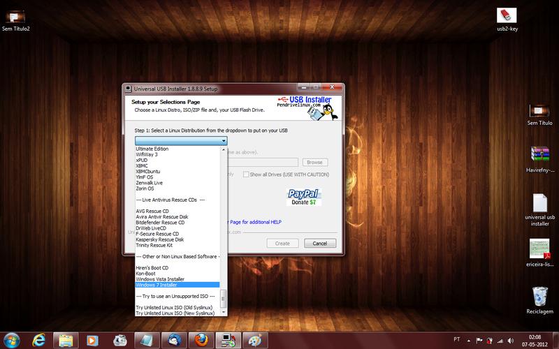
Task: Click the dropdown list scrollbar thumb
Action: 224,299
